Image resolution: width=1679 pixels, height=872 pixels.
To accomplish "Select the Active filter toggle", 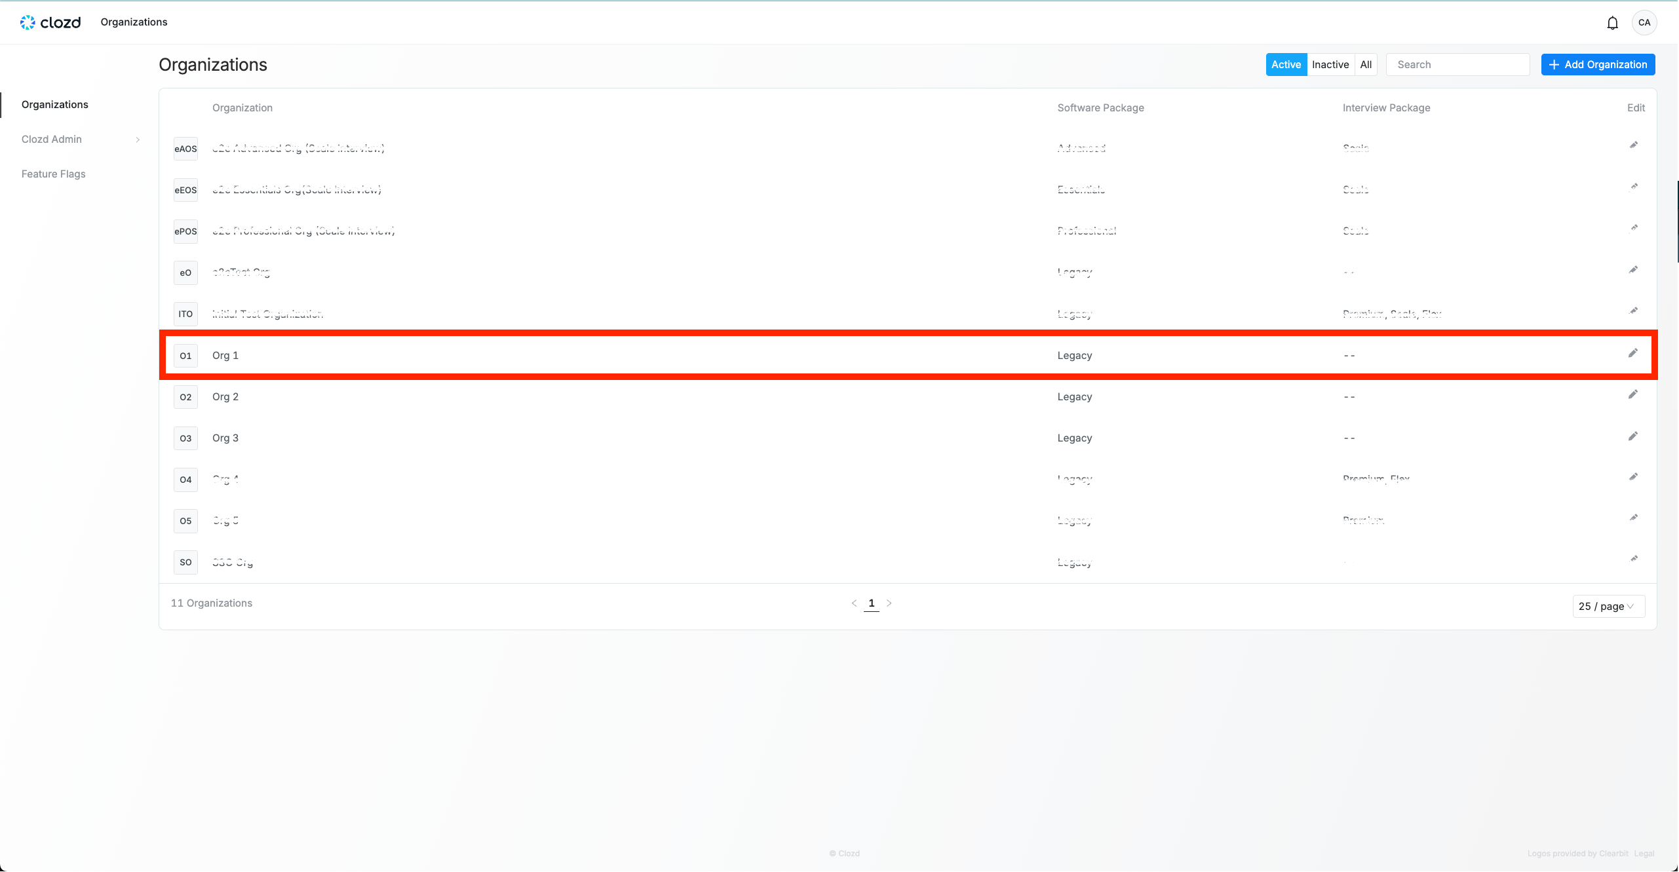I will click(1286, 64).
